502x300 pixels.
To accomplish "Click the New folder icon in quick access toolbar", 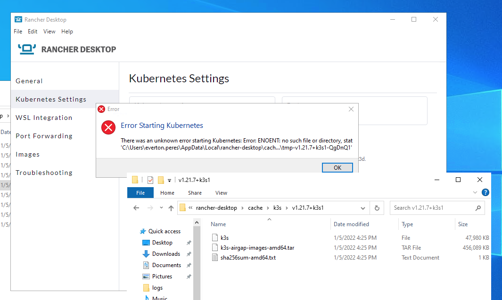I will [x=161, y=180].
